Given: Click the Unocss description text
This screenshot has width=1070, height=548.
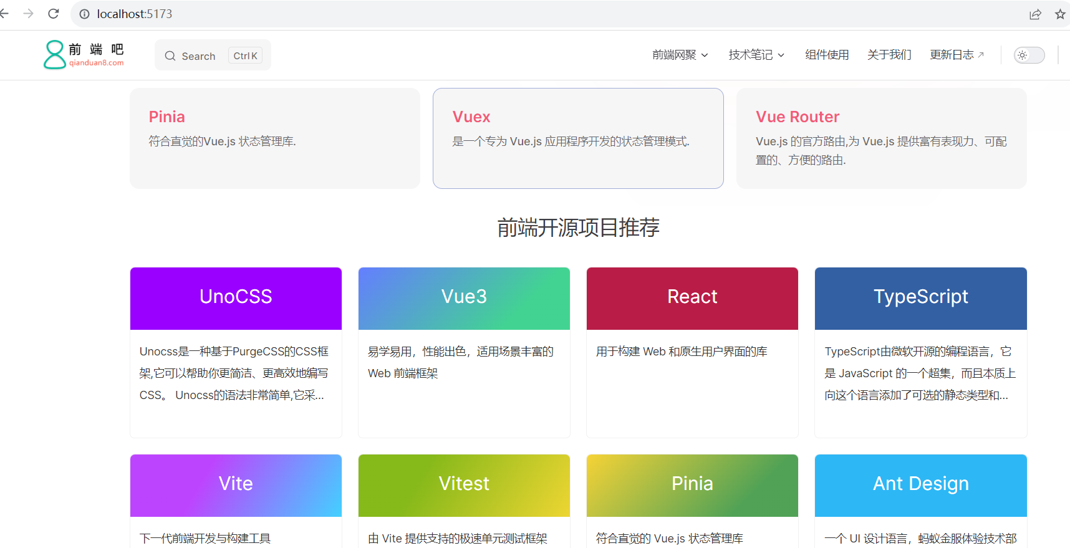Looking at the screenshot, I should tap(234, 373).
